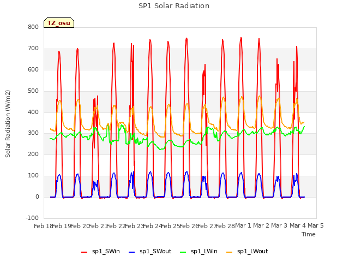
Task: Click the Feb 23 x-axis label
Action: coord(134,226)
